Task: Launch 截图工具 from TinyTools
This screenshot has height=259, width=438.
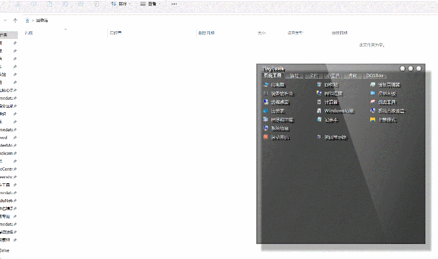Action: [x=383, y=102]
